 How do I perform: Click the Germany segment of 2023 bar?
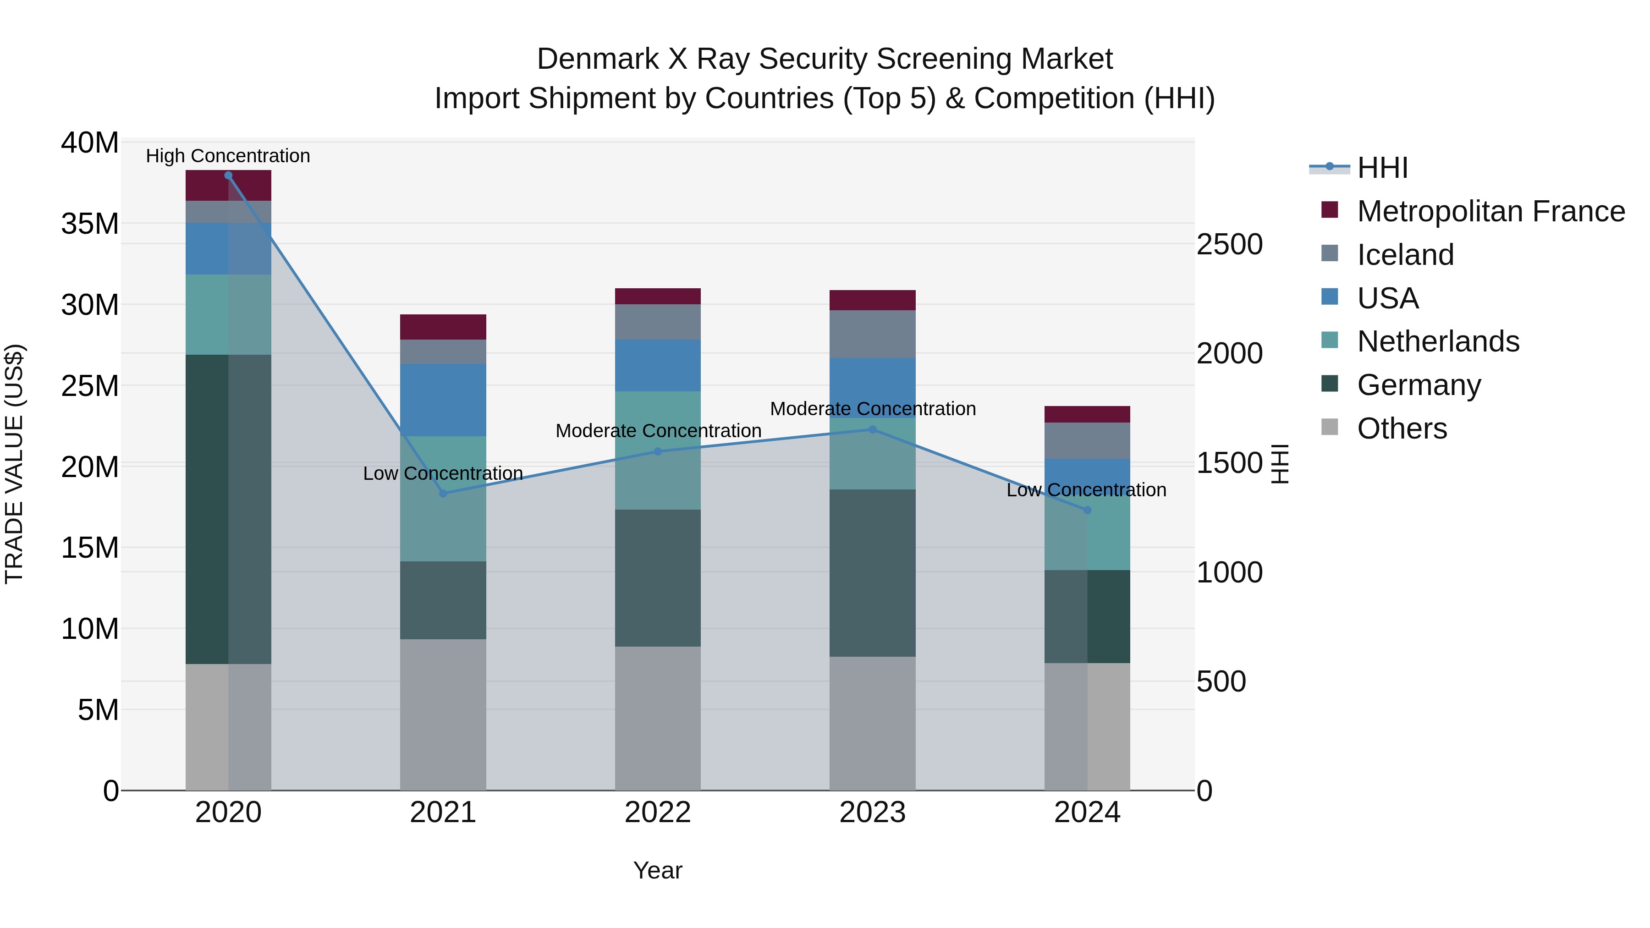coord(872,573)
